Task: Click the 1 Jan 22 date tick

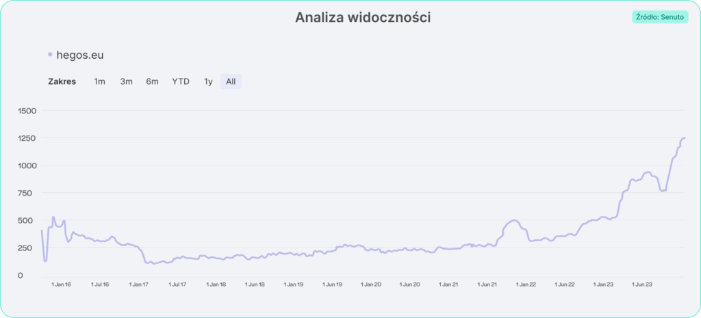Action: 526,284
